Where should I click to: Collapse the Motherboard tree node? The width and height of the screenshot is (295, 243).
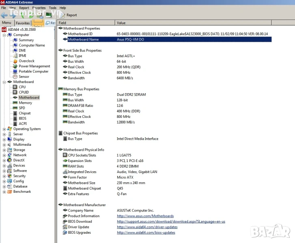pos(4,82)
